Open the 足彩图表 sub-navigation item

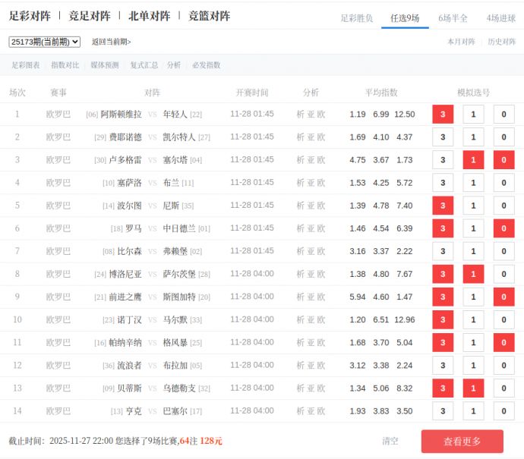tap(26, 65)
